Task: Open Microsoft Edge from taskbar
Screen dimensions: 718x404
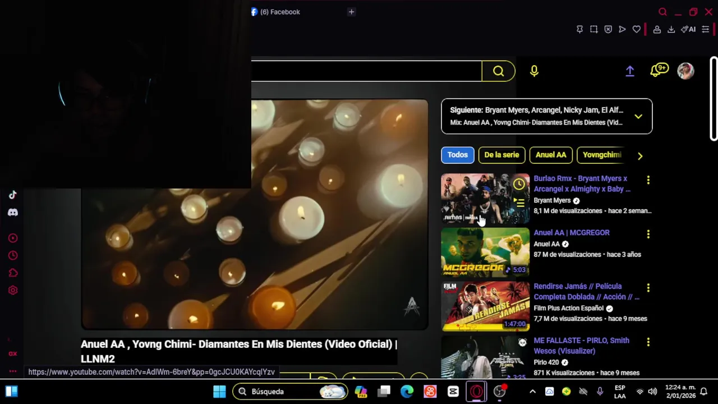Action: coord(407,392)
